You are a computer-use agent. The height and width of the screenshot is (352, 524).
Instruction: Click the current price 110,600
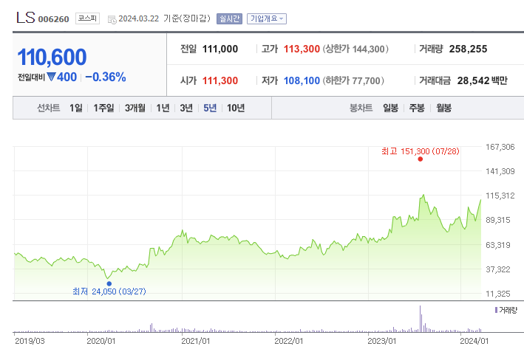click(52, 57)
